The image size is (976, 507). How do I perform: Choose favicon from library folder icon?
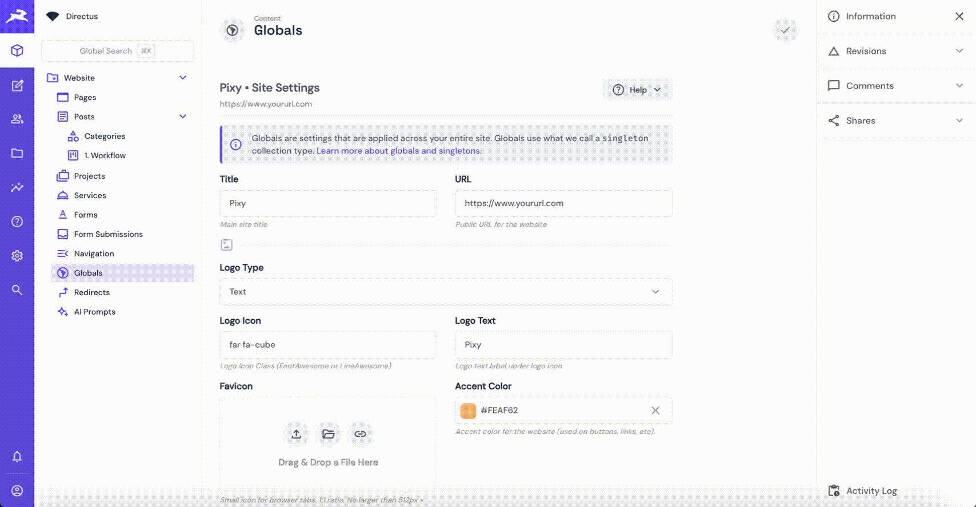[328, 434]
